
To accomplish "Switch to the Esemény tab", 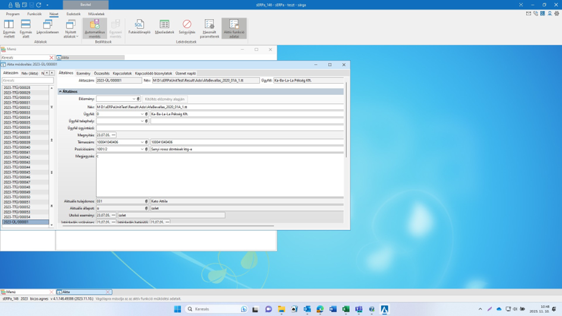I will [x=83, y=74].
